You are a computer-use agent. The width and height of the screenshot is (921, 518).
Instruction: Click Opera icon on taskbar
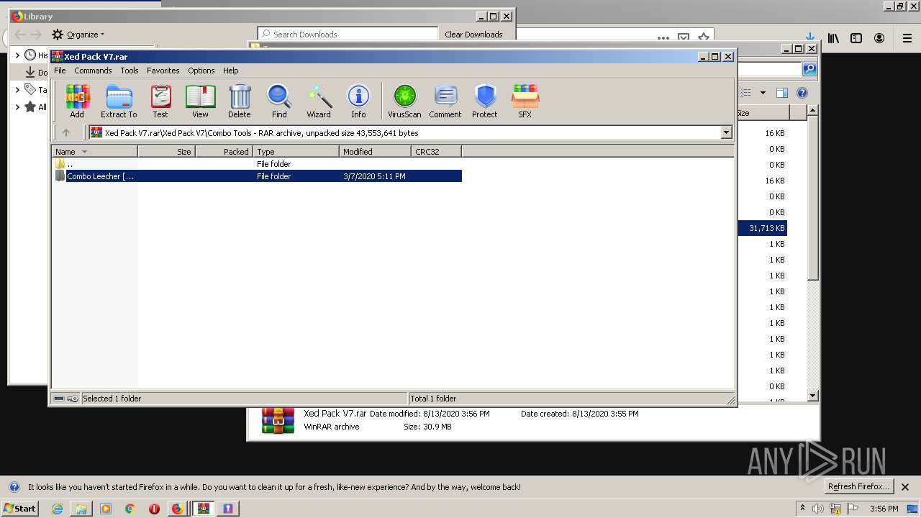[154, 509]
